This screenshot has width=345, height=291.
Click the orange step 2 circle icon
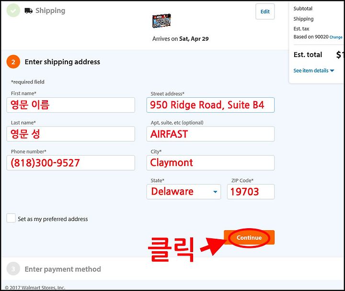click(13, 62)
